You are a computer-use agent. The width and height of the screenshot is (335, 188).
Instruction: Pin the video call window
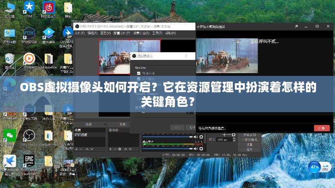click(297, 26)
